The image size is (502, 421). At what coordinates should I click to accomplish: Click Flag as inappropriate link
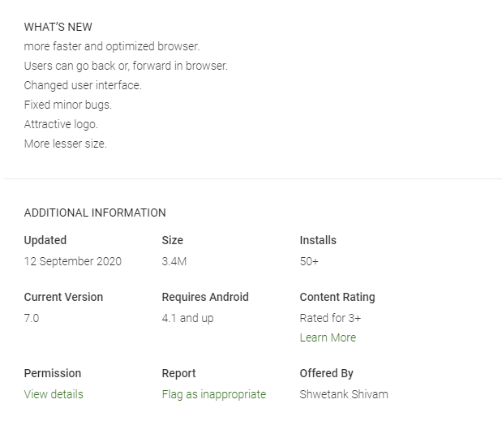pyautogui.click(x=214, y=394)
